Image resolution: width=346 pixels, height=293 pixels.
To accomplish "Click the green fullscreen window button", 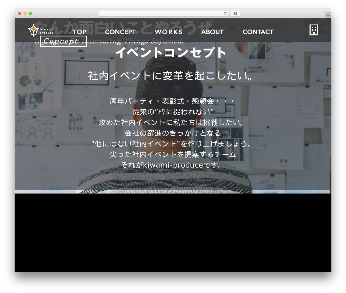I will pos(30,14).
